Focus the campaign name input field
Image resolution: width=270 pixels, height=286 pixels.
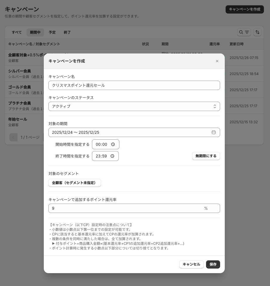pos(134,85)
